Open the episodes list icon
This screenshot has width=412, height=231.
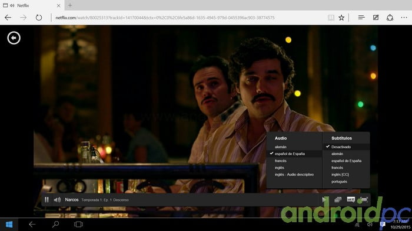(338, 200)
